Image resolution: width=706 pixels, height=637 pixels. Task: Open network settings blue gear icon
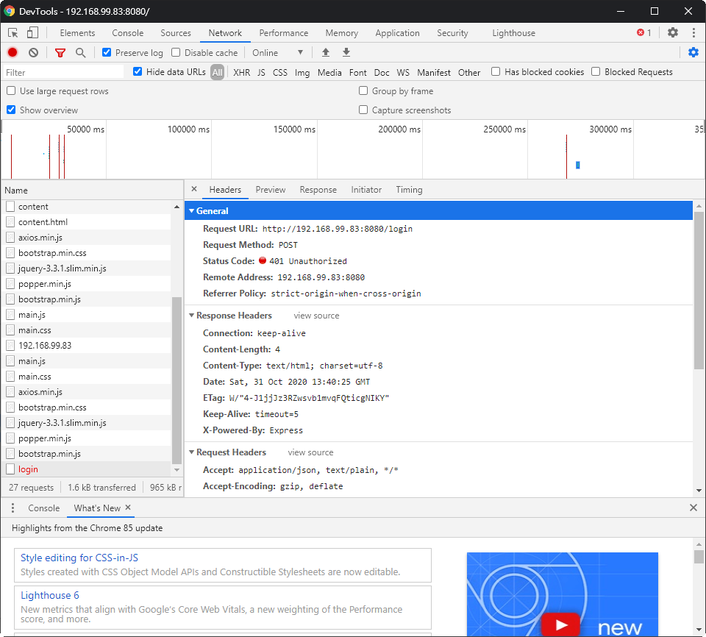click(693, 52)
